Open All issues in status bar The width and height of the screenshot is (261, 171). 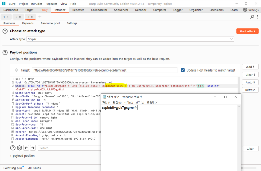coord(34,168)
